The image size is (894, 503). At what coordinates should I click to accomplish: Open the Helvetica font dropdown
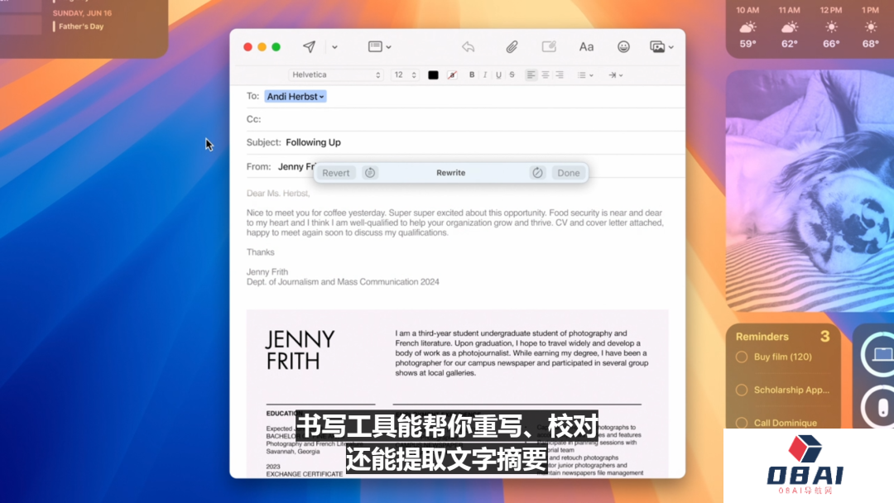[335, 75]
